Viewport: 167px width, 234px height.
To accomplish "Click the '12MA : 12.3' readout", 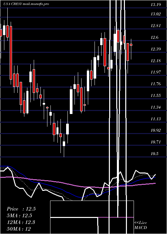I will pyautogui.click(x=21, y=222).
